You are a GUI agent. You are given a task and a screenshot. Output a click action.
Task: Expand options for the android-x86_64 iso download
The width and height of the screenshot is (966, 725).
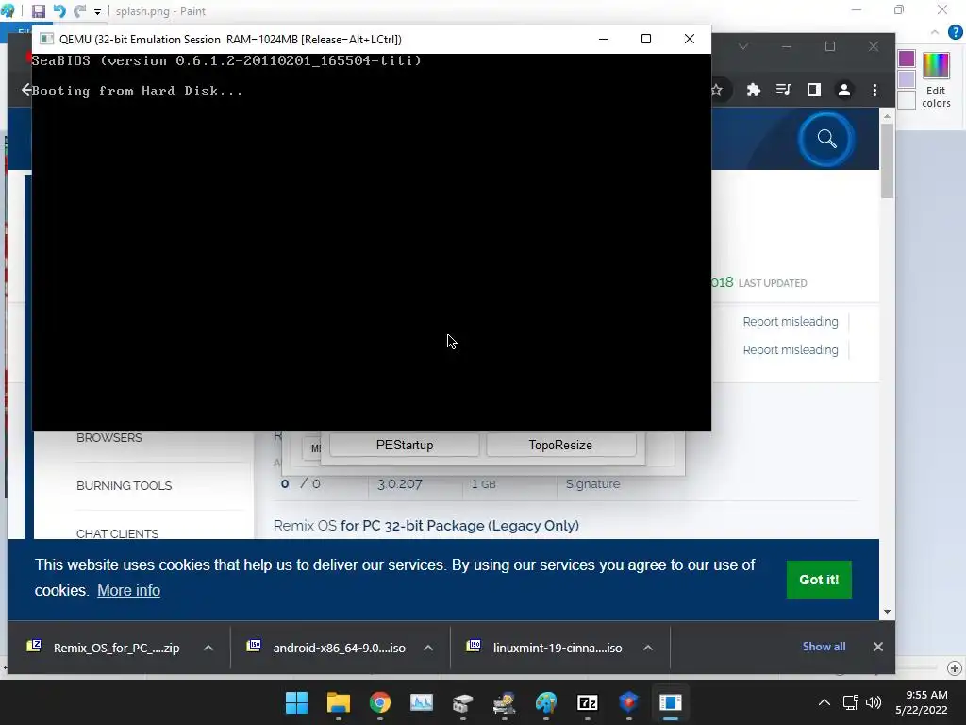[x=428, y=648]
